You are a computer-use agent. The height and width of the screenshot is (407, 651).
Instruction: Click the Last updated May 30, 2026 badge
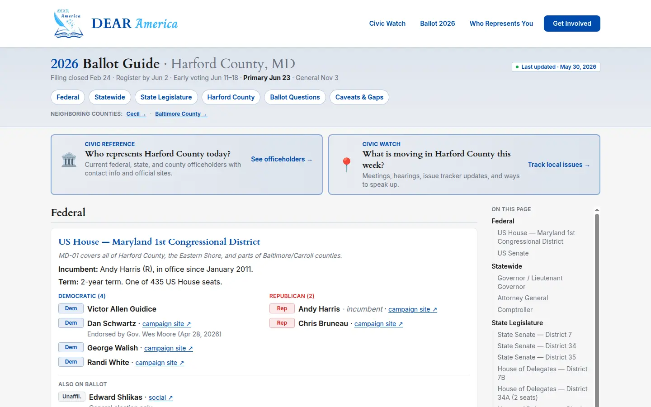(x=556, y=67)
